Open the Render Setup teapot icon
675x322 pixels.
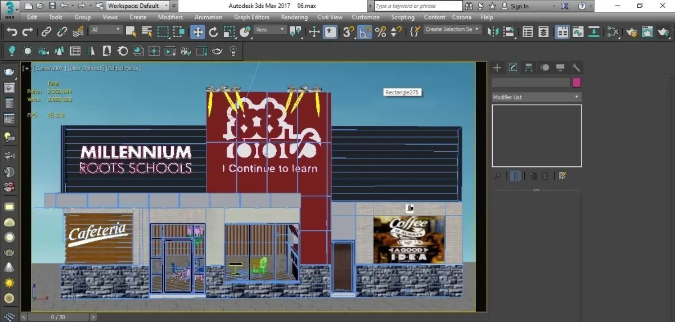pos(632,32)
